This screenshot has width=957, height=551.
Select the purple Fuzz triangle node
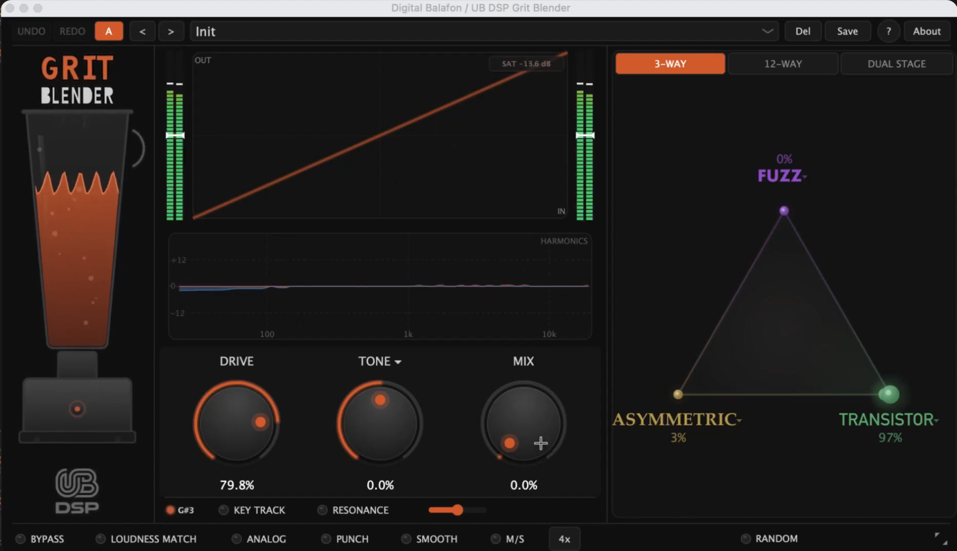click(x=784, y=211)
